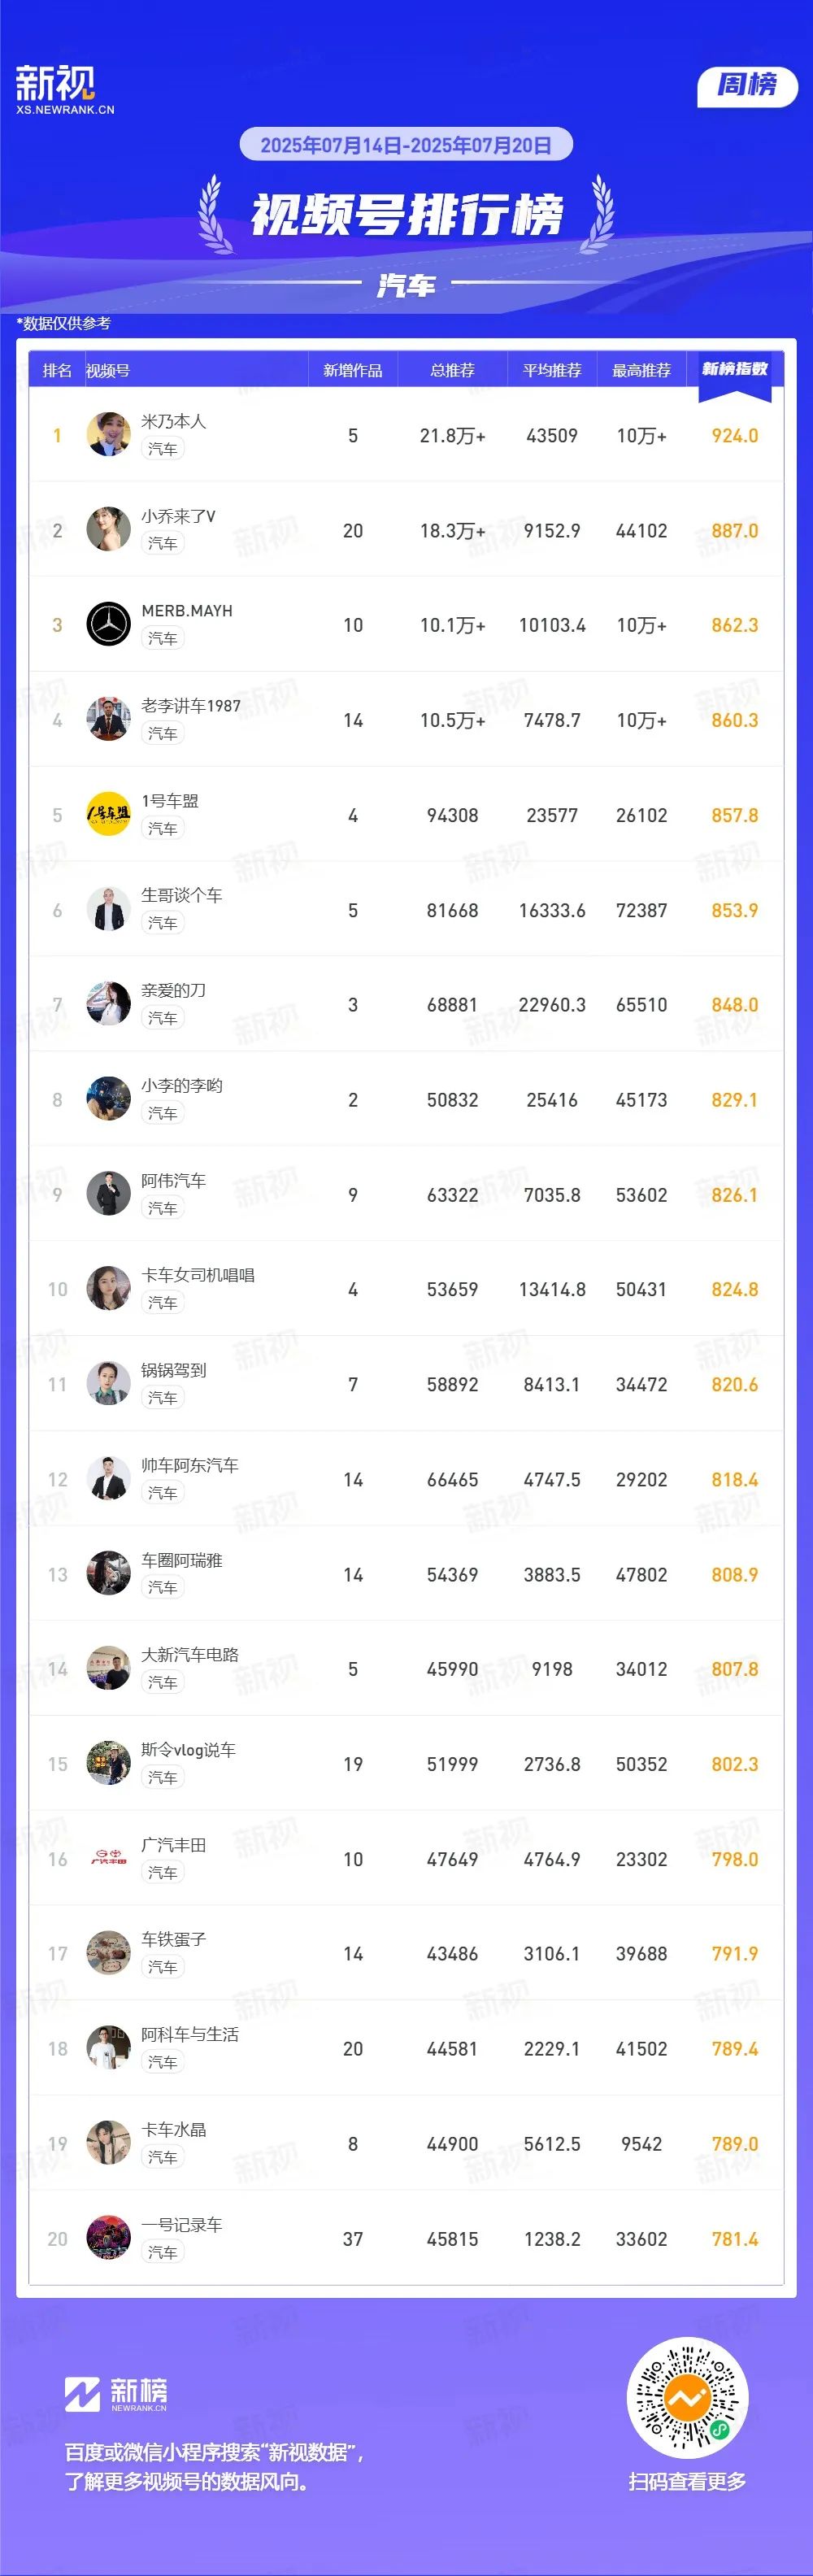This screenshot has width=813, height=2576.
Task: Click the 新视 logo at top left
Action: click(x=65, y=90)
